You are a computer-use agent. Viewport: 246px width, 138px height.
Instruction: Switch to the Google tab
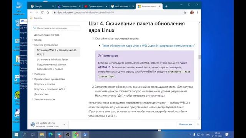pyautogui.click(x=41, y=7)
